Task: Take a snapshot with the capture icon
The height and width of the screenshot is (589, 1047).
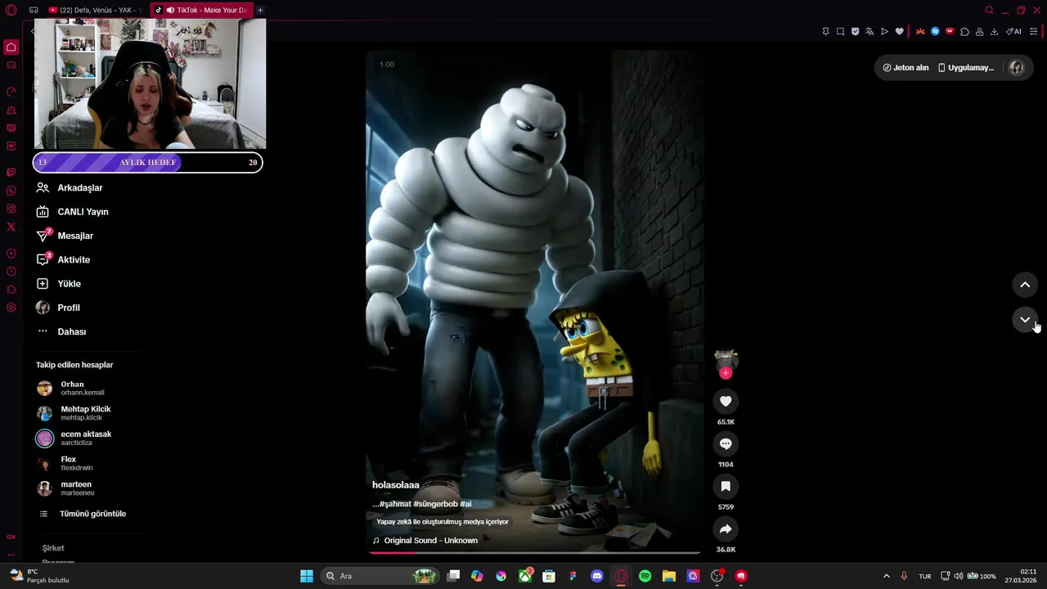Action: [840, 31]
